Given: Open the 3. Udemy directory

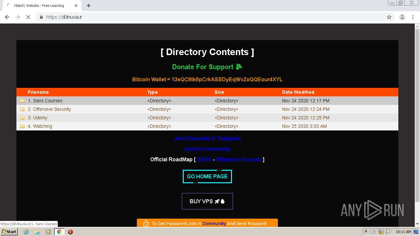Looking at the screenshot, I should [x=37, y=118].
